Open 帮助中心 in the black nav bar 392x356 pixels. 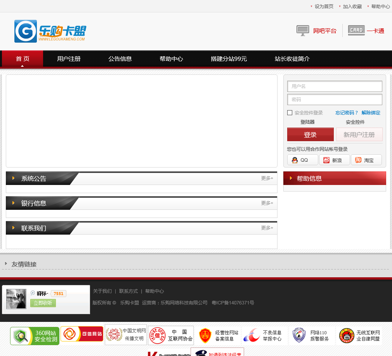click(x=171, y=59)
